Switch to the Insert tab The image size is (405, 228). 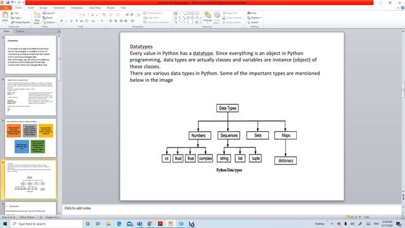30,8
